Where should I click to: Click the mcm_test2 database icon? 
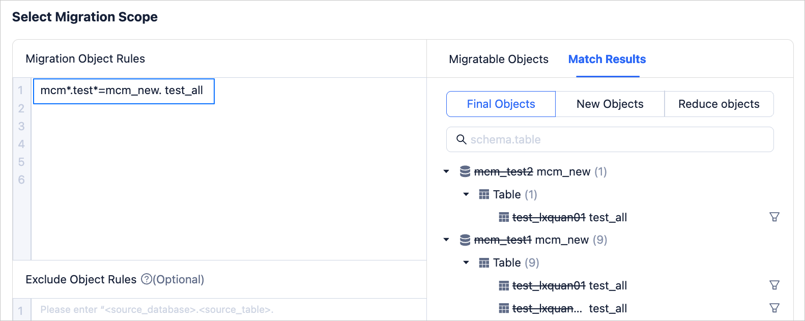click(x=465, y=172)
